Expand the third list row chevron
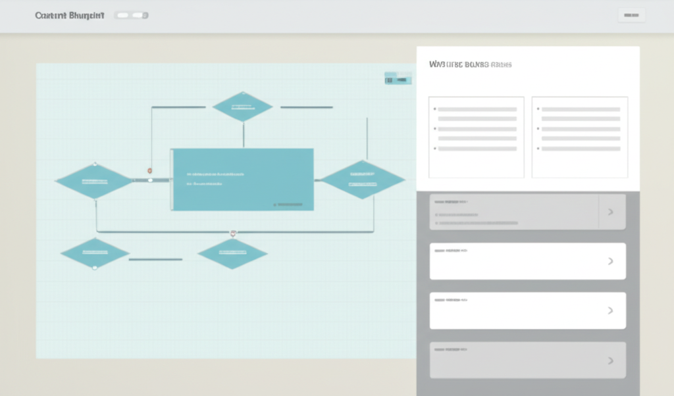 point(611,310)
